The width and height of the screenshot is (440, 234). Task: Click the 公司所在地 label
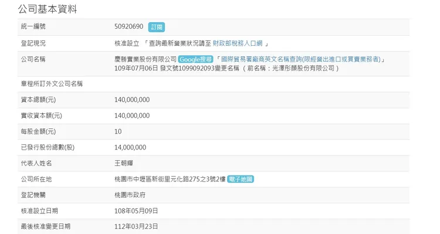[36, 179]
